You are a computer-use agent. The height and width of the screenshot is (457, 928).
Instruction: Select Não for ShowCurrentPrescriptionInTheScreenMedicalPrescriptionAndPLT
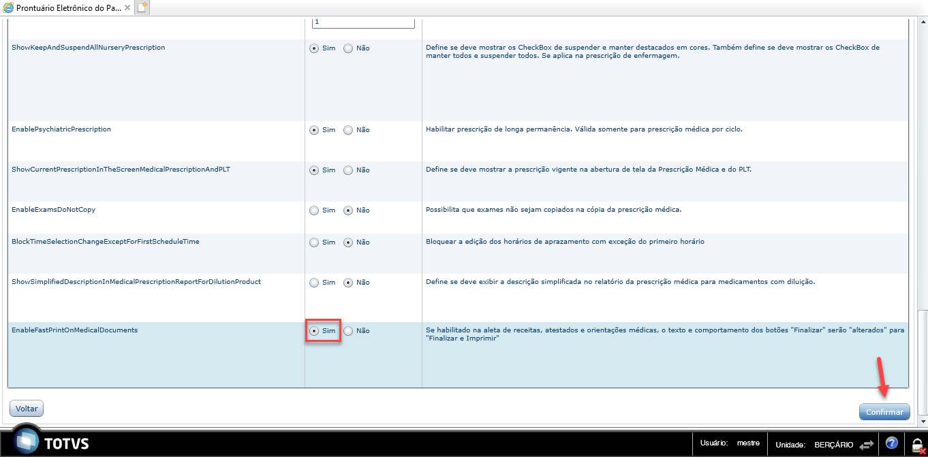[x=348, y=170]
